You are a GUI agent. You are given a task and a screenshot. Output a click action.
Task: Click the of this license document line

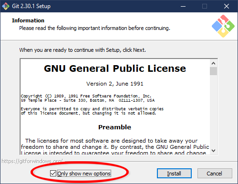point(88,113)
